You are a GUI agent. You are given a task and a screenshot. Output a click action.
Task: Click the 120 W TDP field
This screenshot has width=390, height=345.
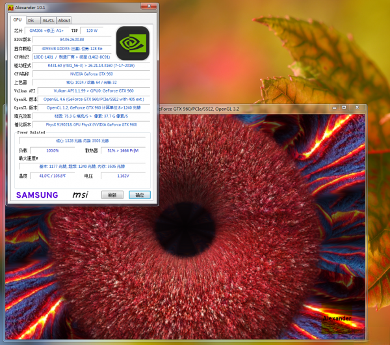[92, 31]
